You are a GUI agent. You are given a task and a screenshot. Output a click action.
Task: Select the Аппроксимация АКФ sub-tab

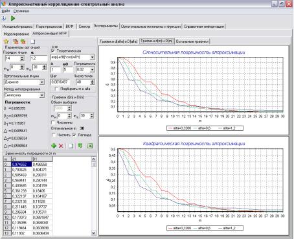pyautogui.click(x=49, y=34)
